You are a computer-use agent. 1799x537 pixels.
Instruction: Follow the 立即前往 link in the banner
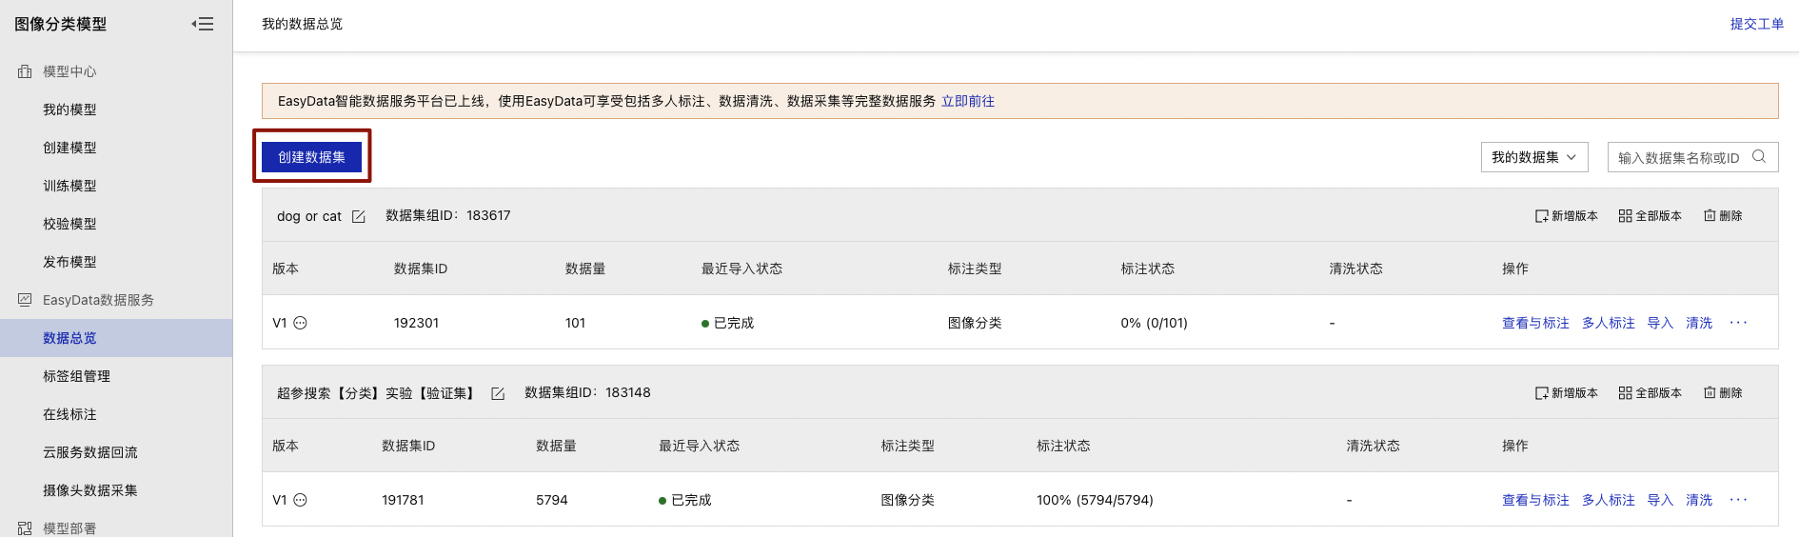[x=968, y=101]
